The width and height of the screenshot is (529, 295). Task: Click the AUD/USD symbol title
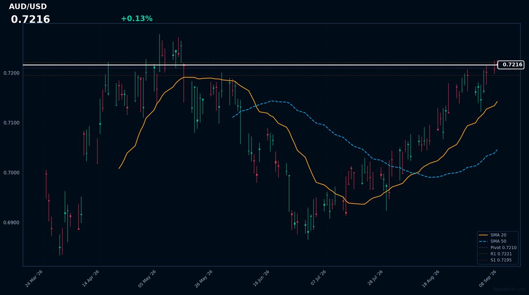pos(28,7)
